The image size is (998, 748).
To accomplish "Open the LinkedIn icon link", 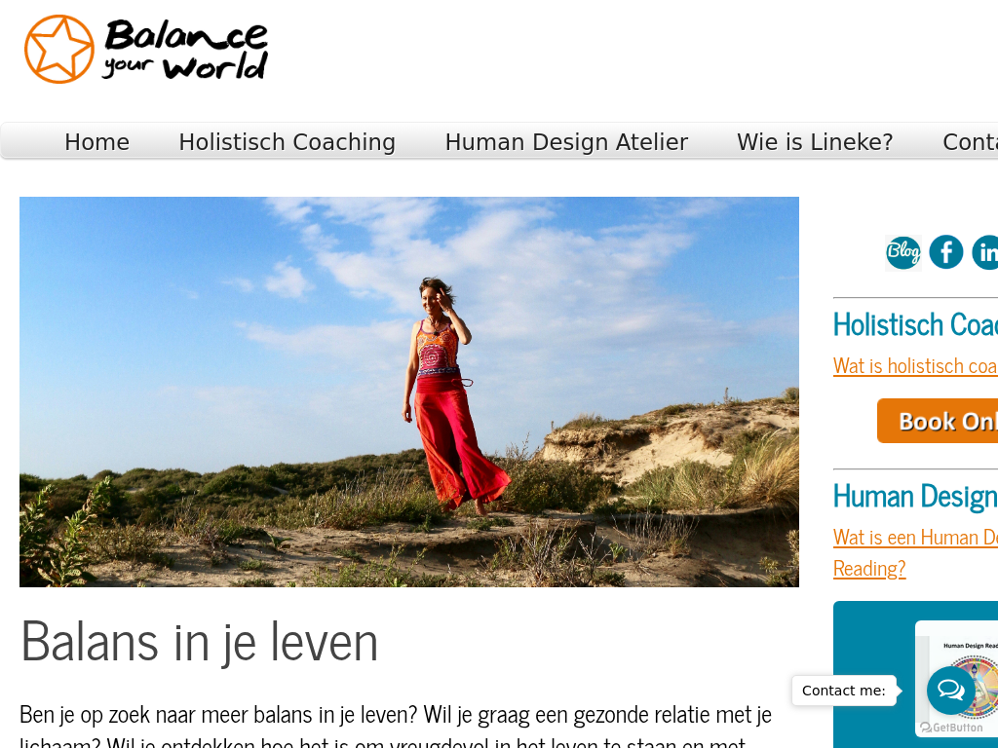I will click(985, 252).
